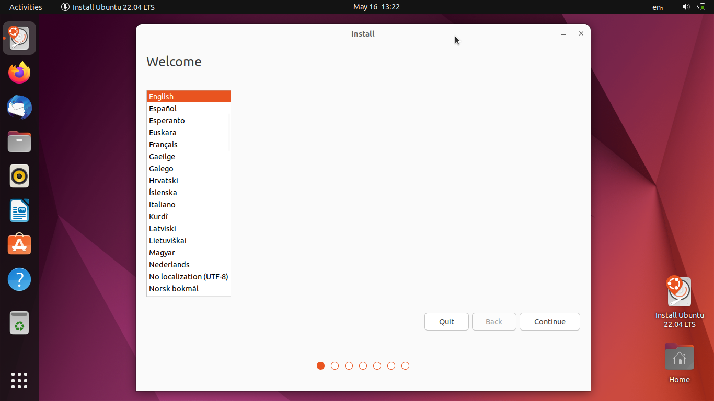Open the Trash in the dock

click(19, 323)
